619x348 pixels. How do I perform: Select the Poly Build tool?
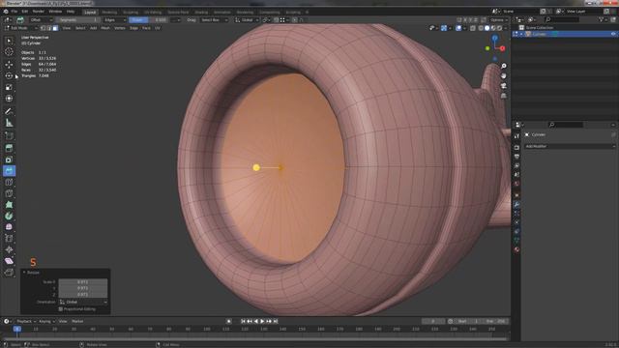pos(9,204)
